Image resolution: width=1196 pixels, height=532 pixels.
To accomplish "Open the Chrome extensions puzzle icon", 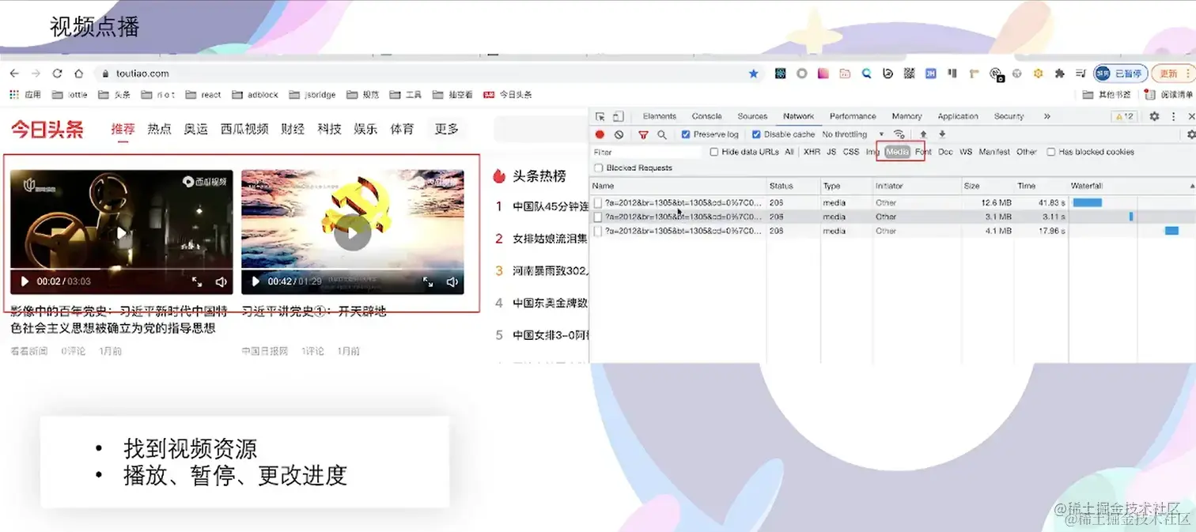I will [1060, 74].
